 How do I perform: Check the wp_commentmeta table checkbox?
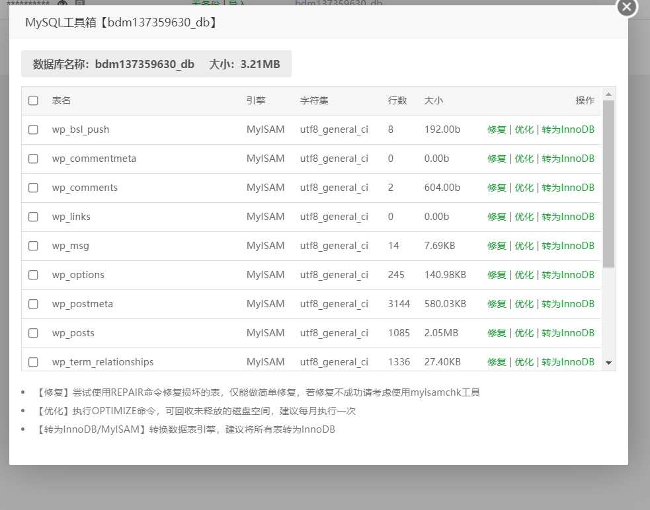[x=33, y=159]
